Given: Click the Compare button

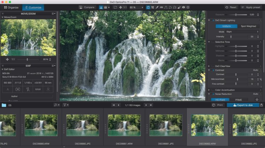Looking at the screenshot, I should (87, 7).
